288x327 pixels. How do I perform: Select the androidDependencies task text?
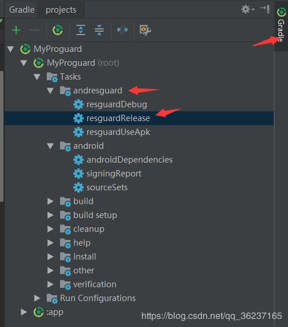[130, 160]
